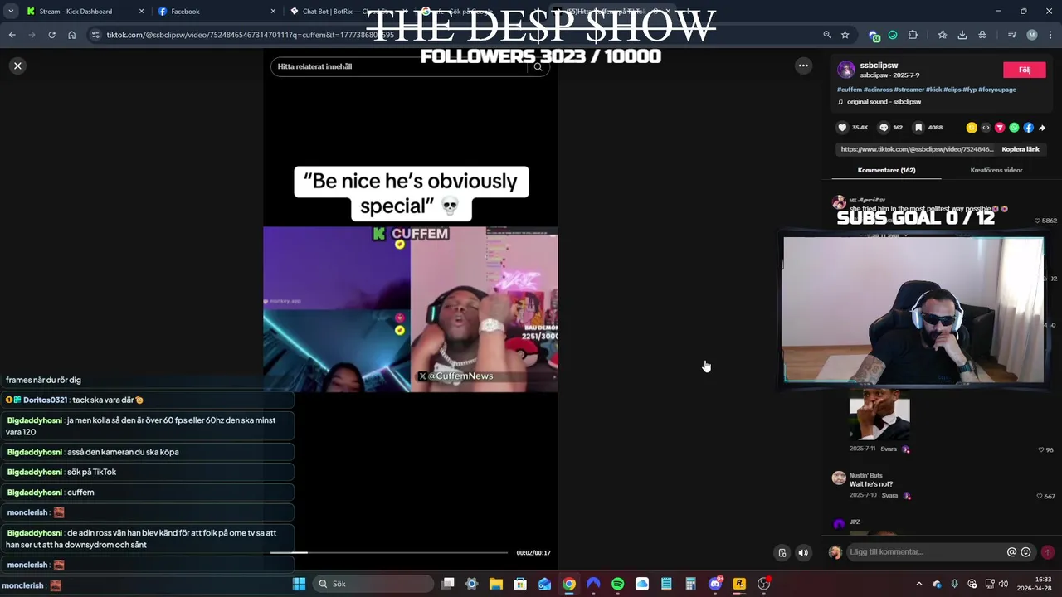Open 'original sound - ssbclipsw' link
The height and width of the screenshot is (597, 1062).
[884, 102]
